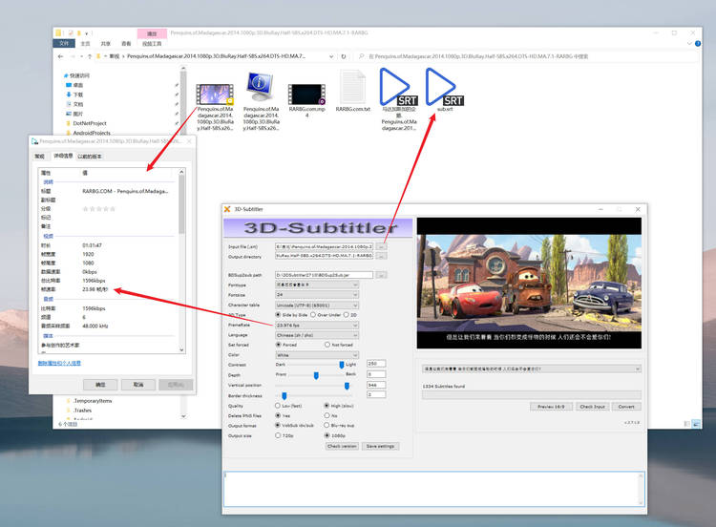Open the Fontsize dropdown showing 24
Screen dimensions: 716x527
click(x=317, y=295)
